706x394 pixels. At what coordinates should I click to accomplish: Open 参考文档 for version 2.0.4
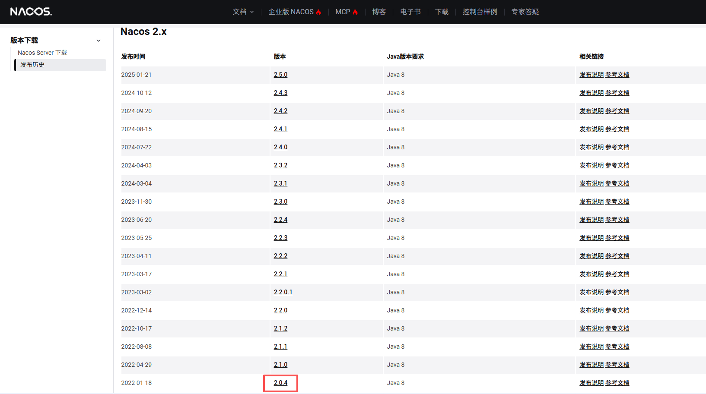(617, 383)
